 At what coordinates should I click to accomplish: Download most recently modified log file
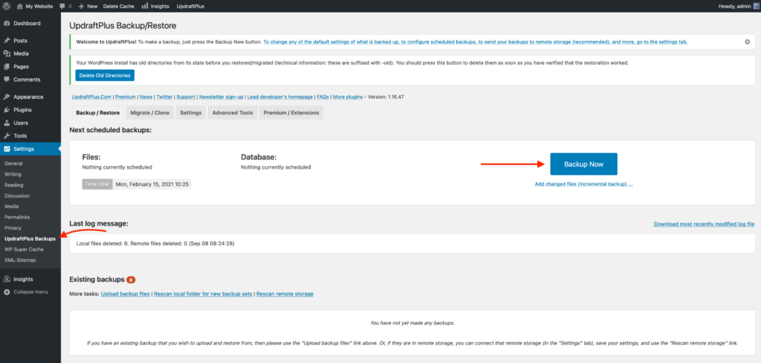click(x=704, y=223)
